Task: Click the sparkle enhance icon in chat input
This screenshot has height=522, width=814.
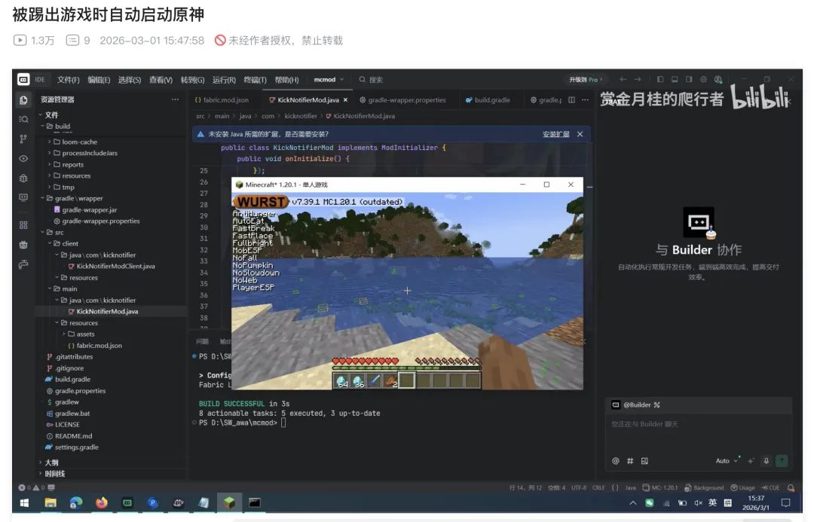Action: click(x=751, y=461)
